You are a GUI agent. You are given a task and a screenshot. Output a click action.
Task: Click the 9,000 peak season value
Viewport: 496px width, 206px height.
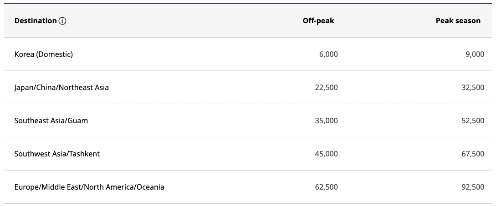coord(475,54)
